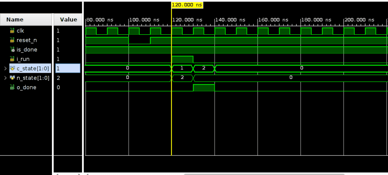Image resolution: width=388 pixels, height=175 pixels.
Task: Click the value cell of is_done
Action: pos(68,50)
